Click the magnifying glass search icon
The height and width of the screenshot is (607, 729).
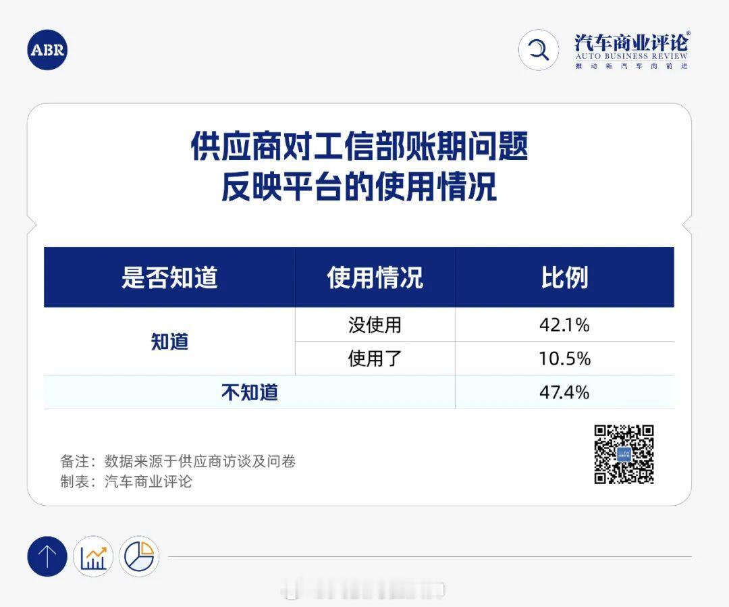[539, 50]
